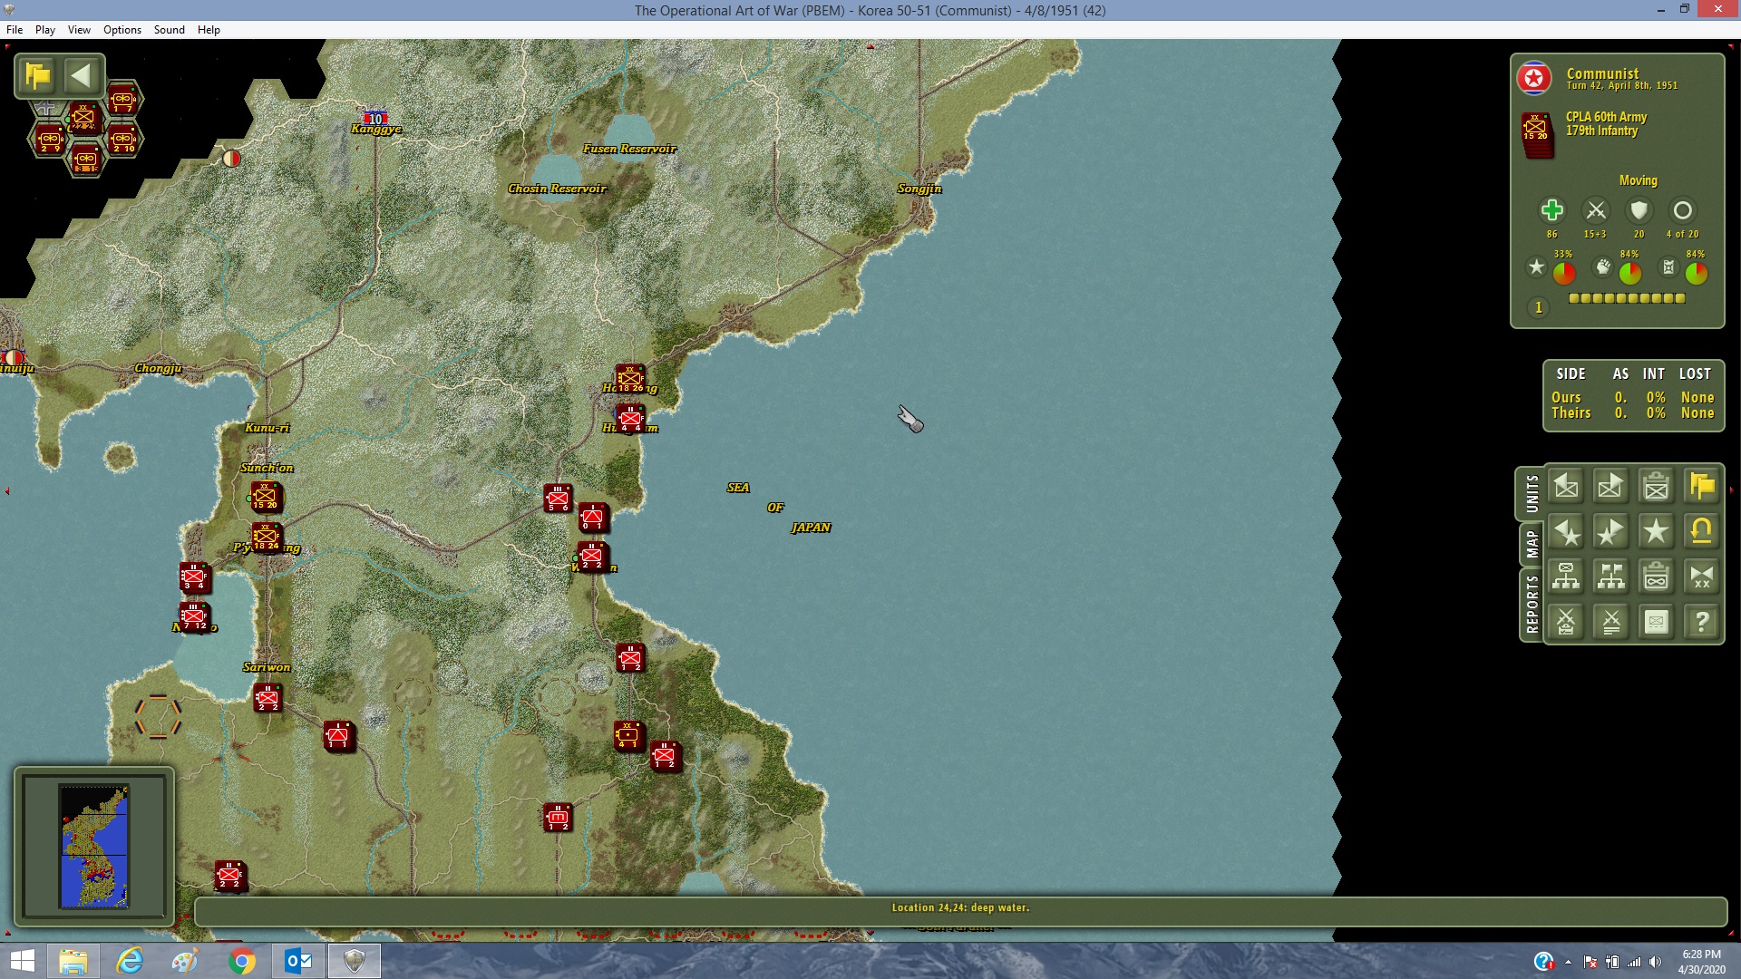The image size is (1741, 979).
Task: Select previous unit button in control panel
Action: (x=1566, y=487)
